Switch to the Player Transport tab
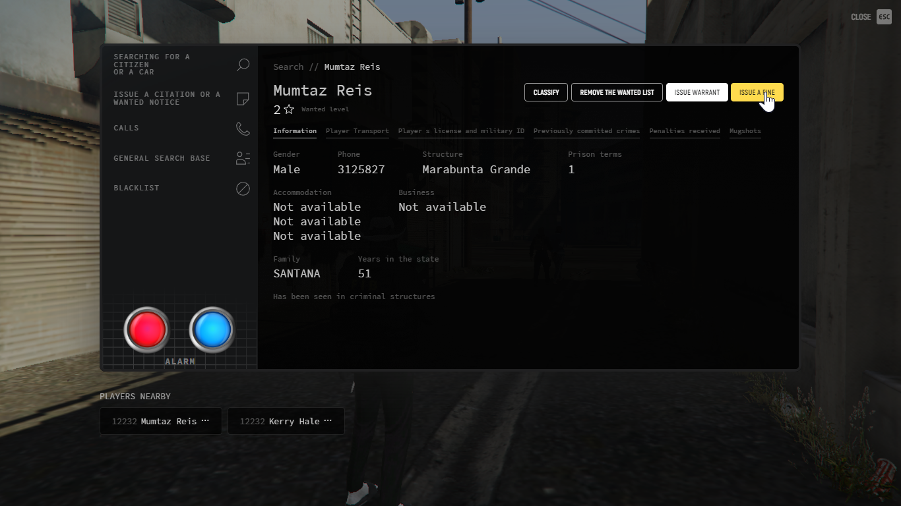 coord(357,131)
